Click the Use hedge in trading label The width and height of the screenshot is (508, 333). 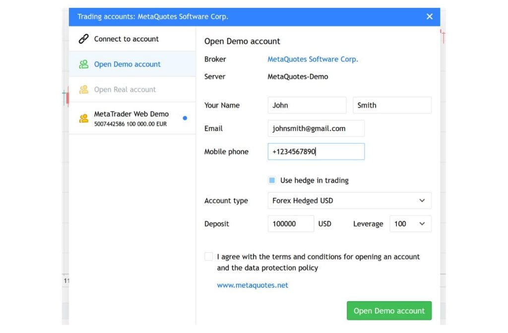314,180
